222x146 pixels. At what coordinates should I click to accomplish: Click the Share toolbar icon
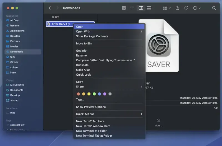[x=177, y=8]
